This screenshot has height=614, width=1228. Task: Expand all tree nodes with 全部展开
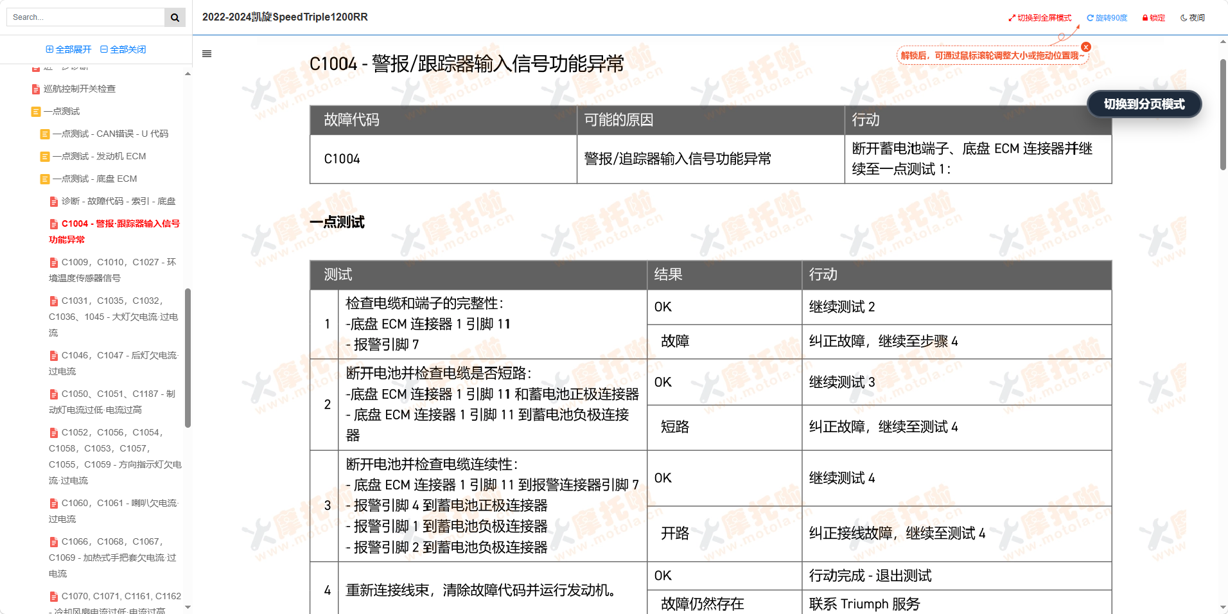click(69, 49)
